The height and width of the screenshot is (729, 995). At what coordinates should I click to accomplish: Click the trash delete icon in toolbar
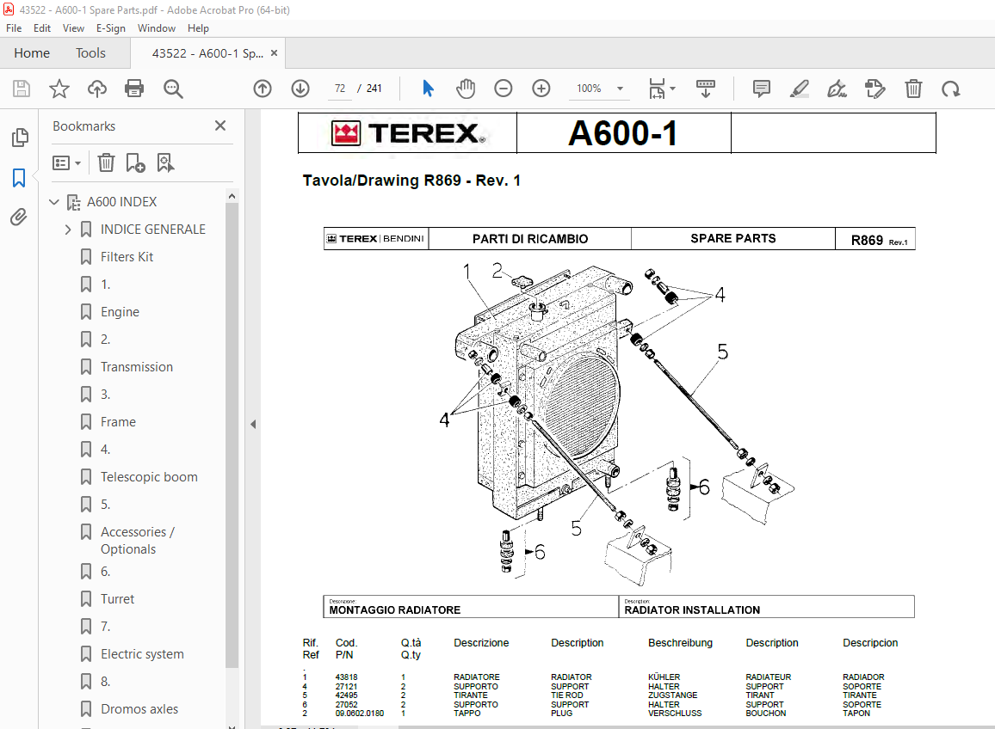913,89
